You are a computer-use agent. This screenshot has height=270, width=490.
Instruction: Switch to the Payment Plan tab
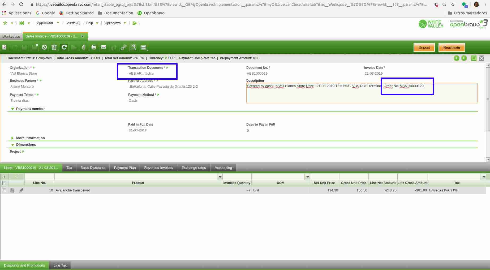click(125, 168)
